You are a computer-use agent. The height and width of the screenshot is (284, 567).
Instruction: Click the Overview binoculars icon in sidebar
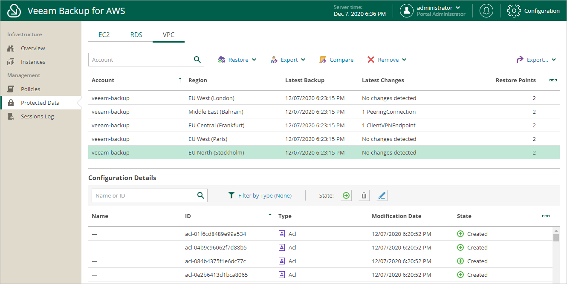[11, 49]
